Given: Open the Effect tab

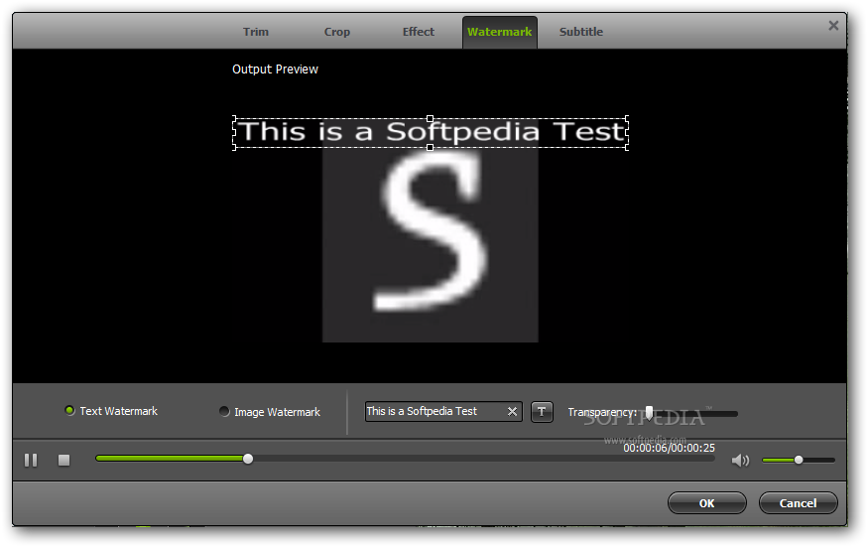Looking at the screenshot, I should (x=419, y=32).
